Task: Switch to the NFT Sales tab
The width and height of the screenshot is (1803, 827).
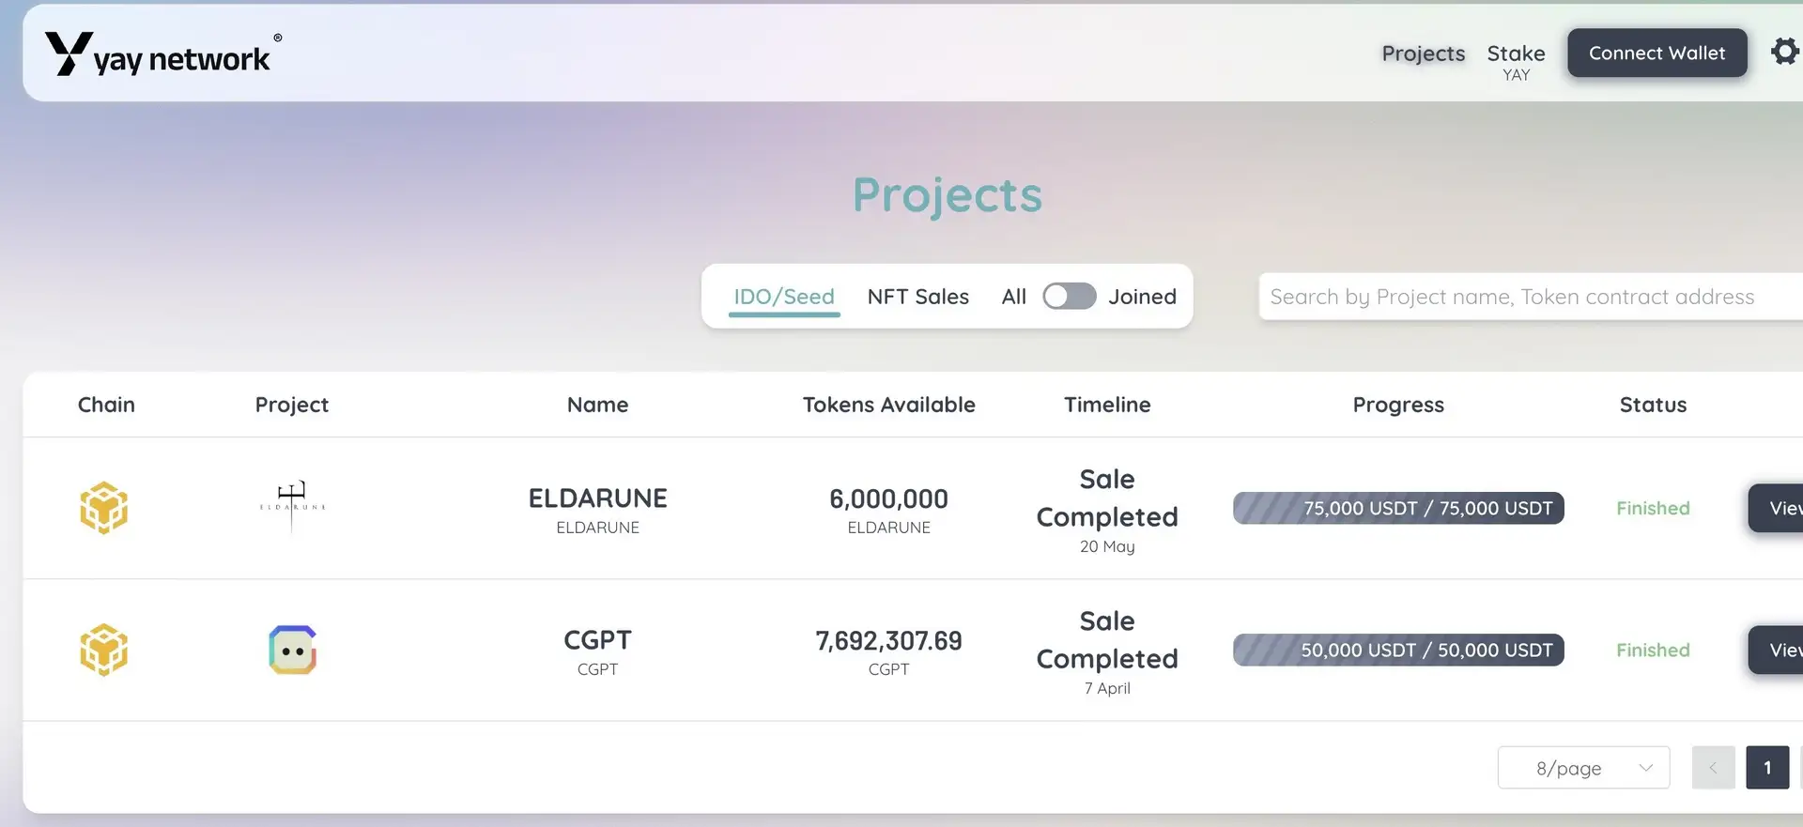Action: click(x=917, y=297)
